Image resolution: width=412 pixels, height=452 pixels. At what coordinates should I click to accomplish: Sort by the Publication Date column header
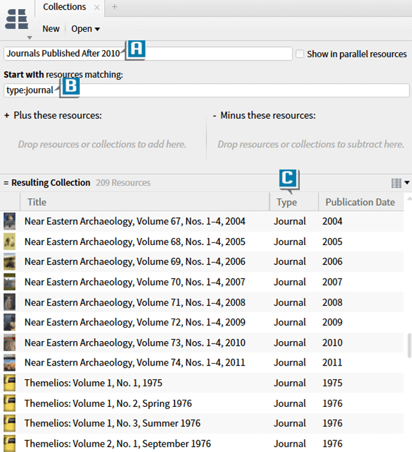pyautogui.click(x=360, y=202)
